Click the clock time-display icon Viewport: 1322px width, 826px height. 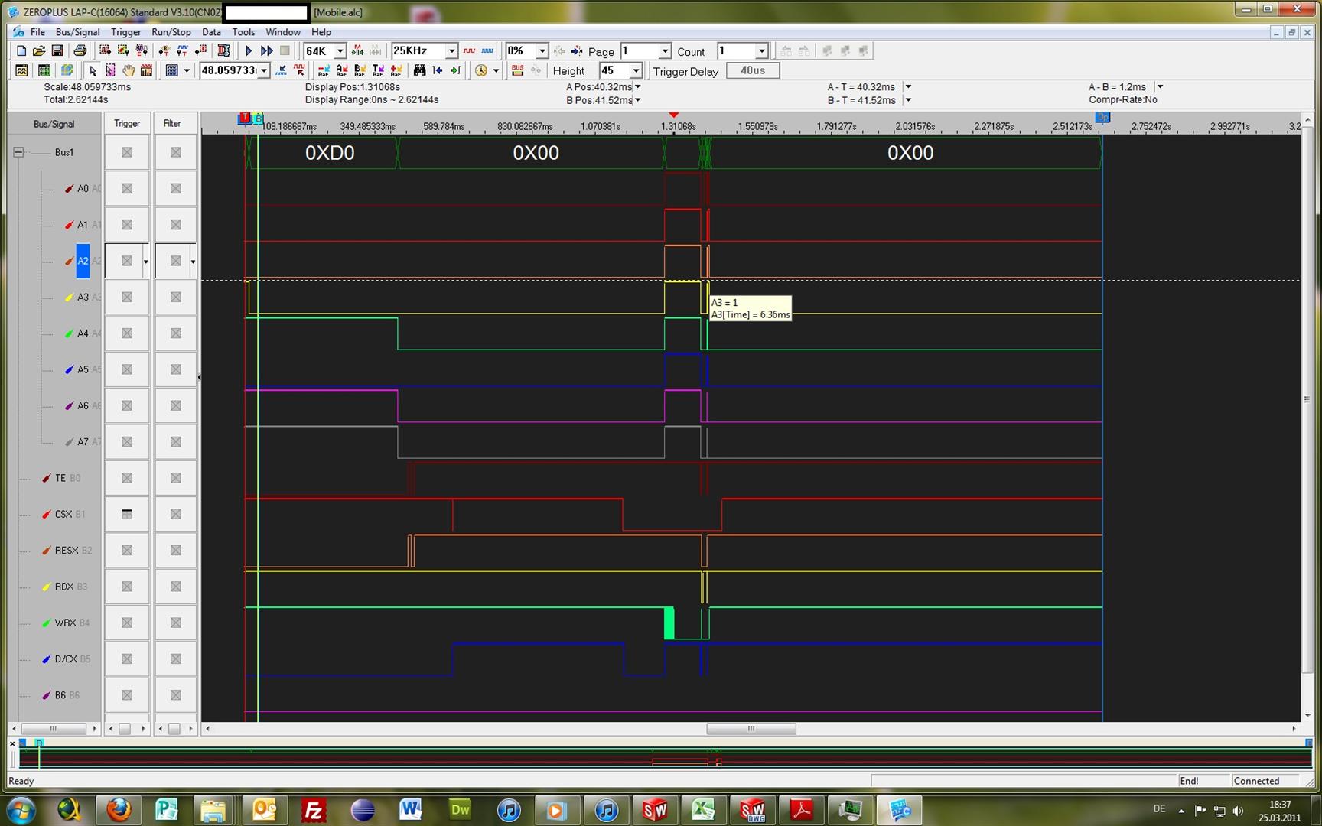(x=480, y=70)
